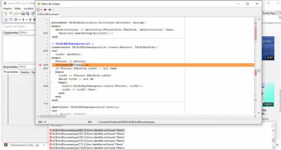
Task: Click the Save All icon
Action: pyautogui.click(x=28, y=13)
